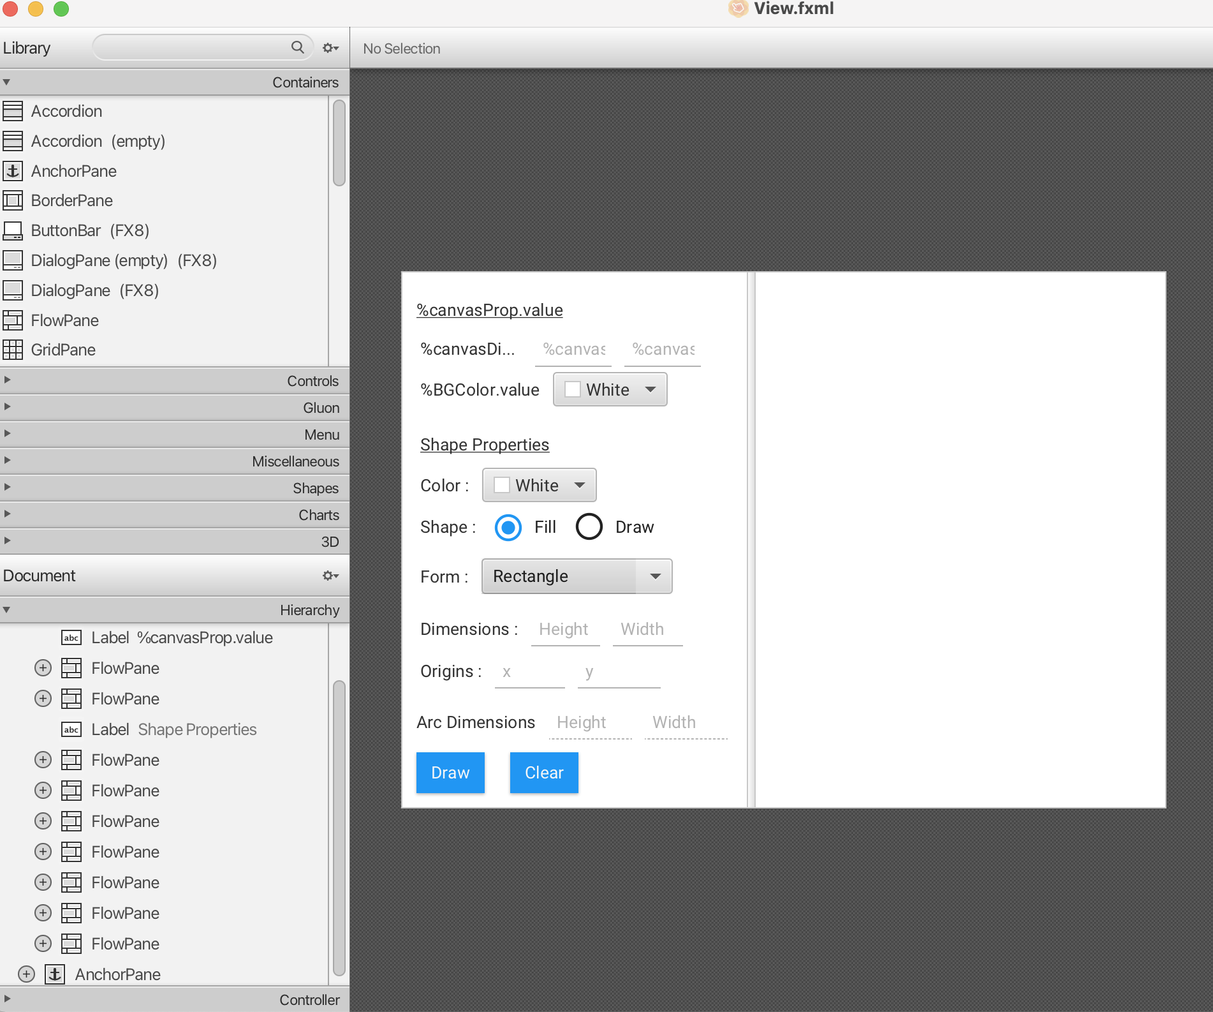Select the Draw radio button
1213x1012 pixels.
589,527
